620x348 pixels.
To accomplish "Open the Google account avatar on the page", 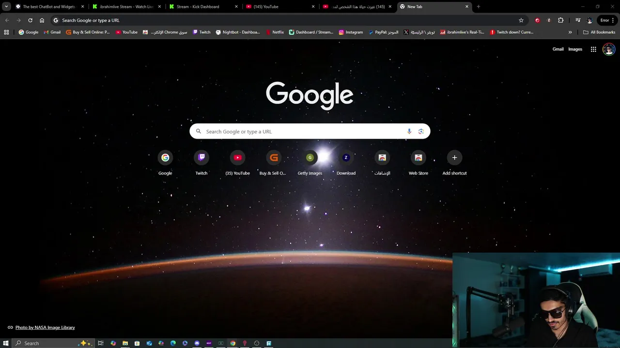I will pyautogui.click(x=609, y=49).
